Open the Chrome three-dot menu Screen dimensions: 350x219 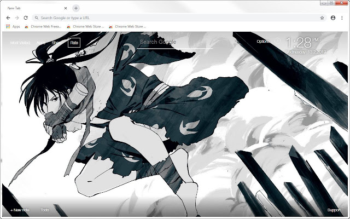(342, 18)
